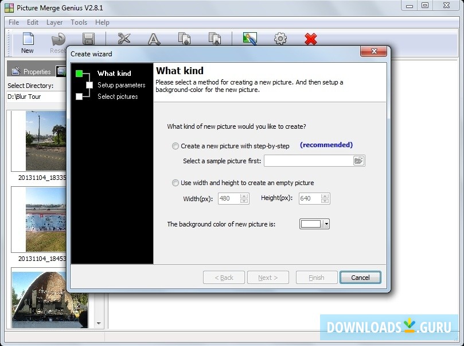
Task: Click the Finish button in wizard
Action: (317, 278)
